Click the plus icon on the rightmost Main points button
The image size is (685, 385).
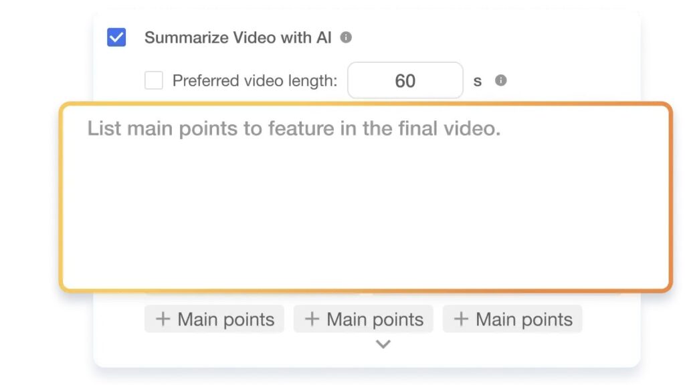tap(461, 319)
